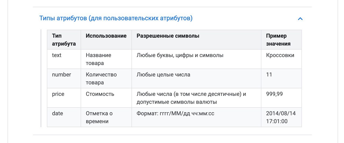This screenshot has width=344, height=143.
Task: Click the 'Типы атрибутов' section heading link
Action: (116, 18)
